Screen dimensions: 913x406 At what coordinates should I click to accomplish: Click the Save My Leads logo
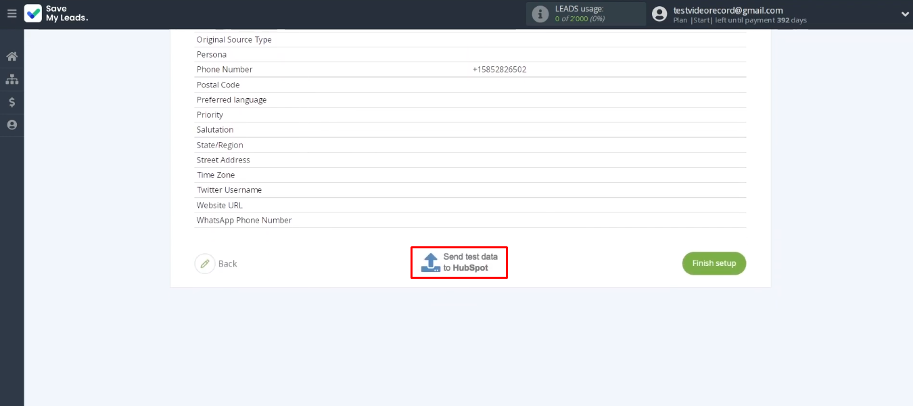pos(56,14)
